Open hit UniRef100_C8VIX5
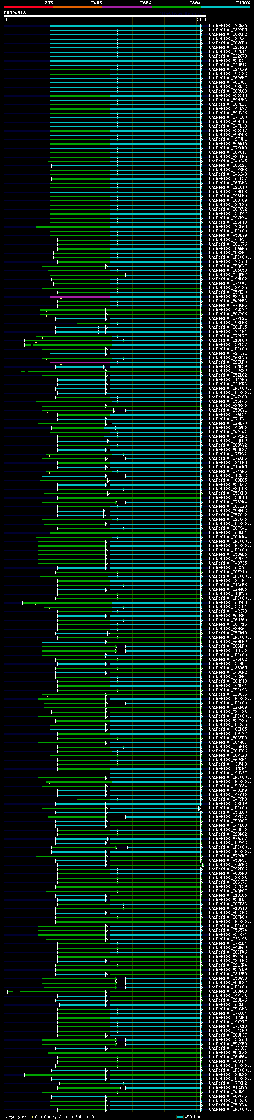 point(228,288)
